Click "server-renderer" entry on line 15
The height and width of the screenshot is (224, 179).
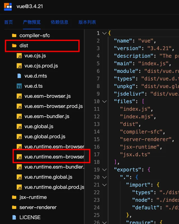point(146,139)
